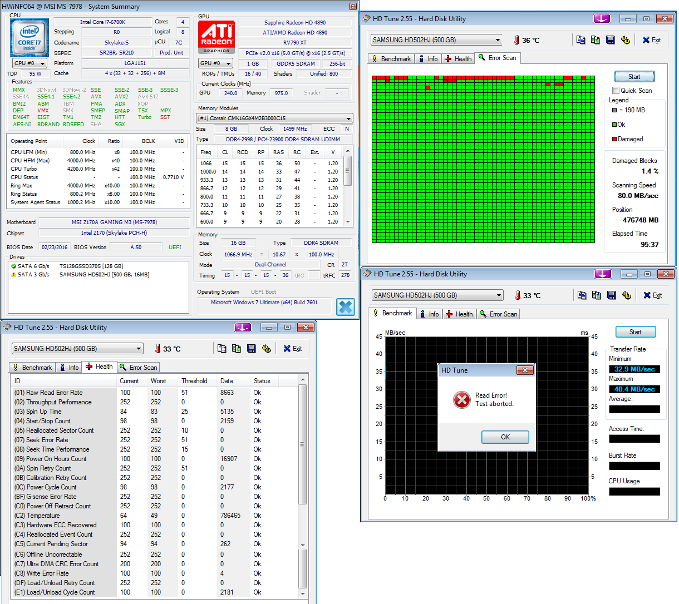Click Intel Core i7-6700K name field
679x604 pixels.
(x=103, y=22)
